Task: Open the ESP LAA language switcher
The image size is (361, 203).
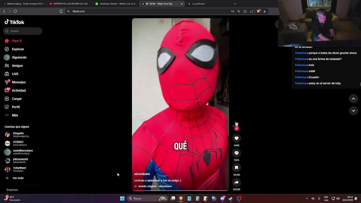Action: [x=326, y=198]
